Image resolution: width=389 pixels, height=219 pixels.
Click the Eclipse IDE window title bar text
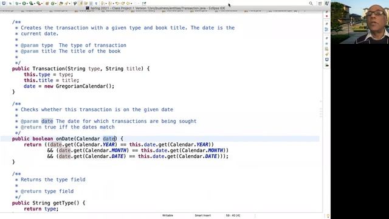(x=157, y=8)
